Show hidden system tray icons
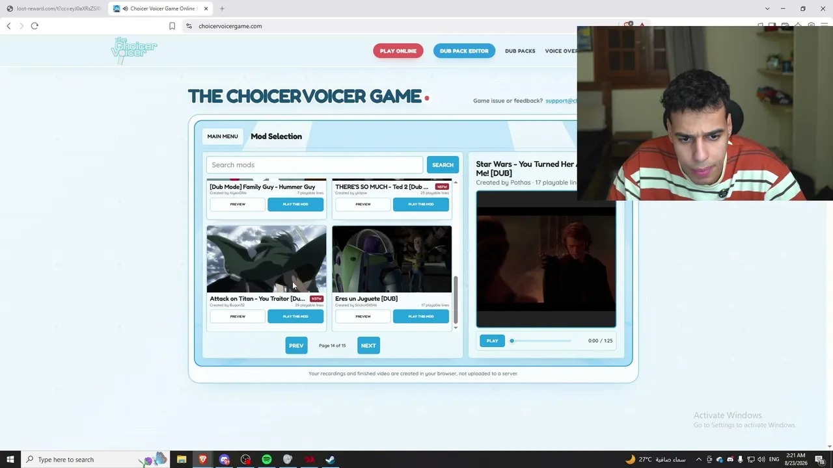Image resolution: width=833 pixels, height=468 pixels. (x=699, y=460)
